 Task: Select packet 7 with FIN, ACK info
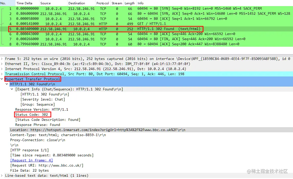pyautogui.click(x=147, y=39)
